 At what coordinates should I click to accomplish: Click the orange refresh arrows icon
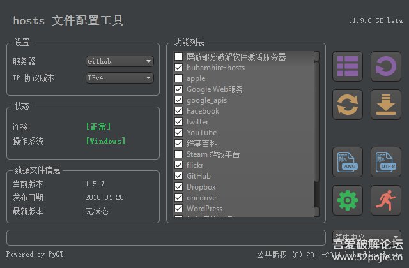[348, 105]
